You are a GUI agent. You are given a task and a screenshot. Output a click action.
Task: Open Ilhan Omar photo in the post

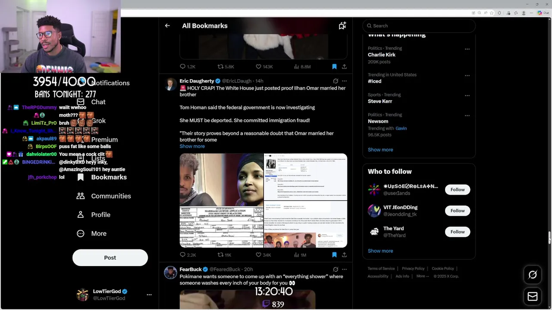click(221, 180)
